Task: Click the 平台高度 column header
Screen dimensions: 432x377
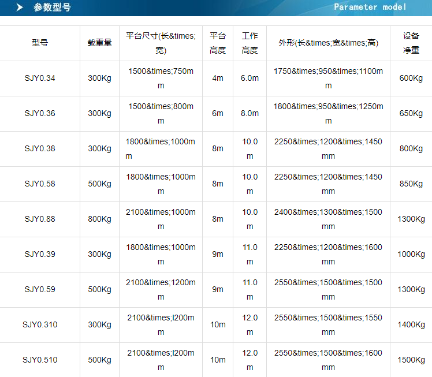Action: (x=218, y=43)
